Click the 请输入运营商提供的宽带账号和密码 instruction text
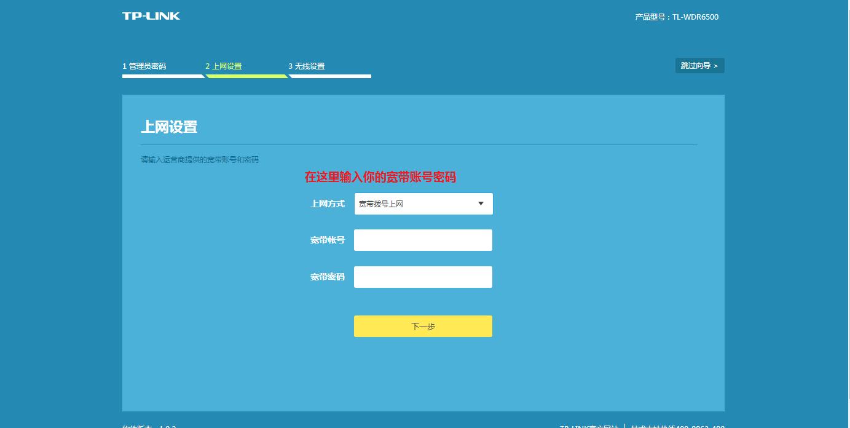 [200, 159]
